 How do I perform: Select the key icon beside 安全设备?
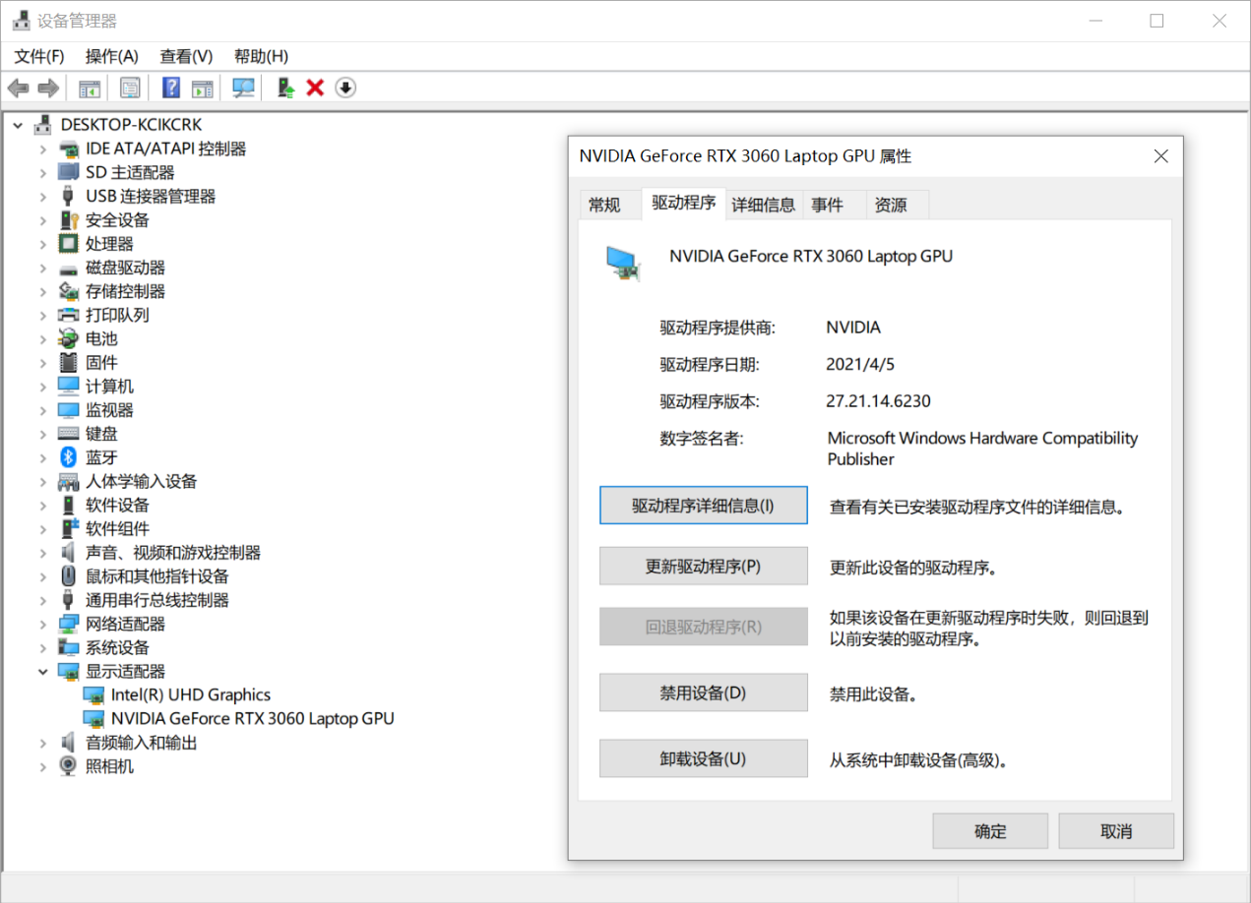[68, 220]
